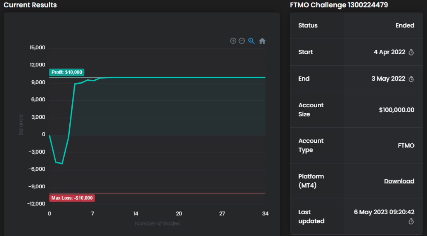Click the Number of trades axis label
Image resolution: width=427 pixels, height=236 pixels.
[x=157, y=224]
